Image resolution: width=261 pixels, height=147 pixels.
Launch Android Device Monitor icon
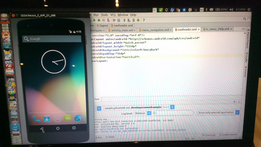pyautogui.click(x=138, y=20)
